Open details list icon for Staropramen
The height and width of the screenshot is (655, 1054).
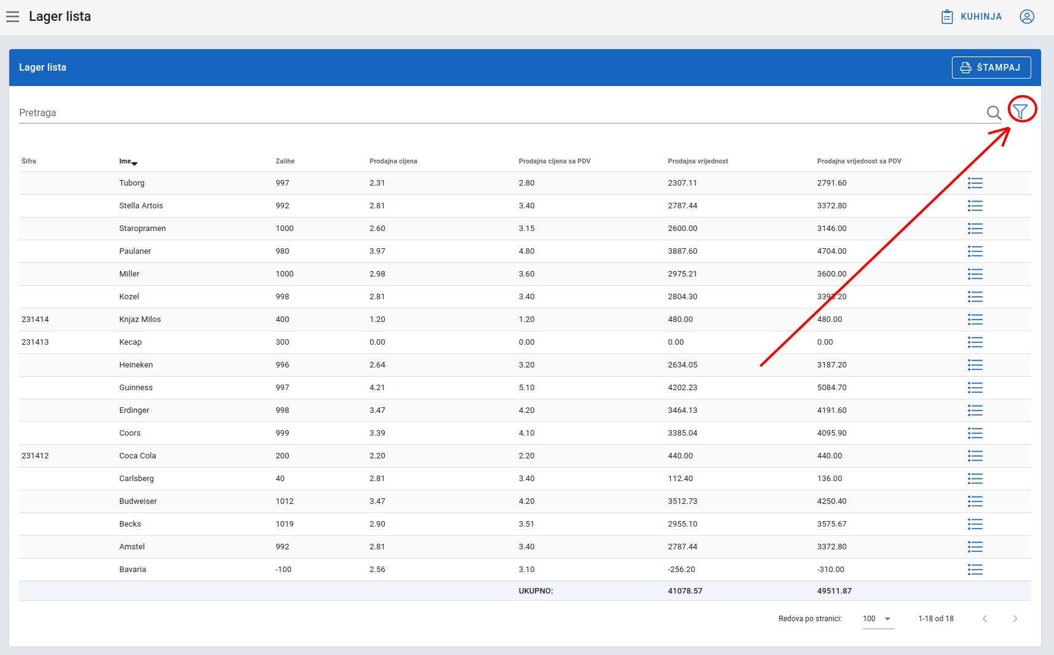pyautogui.click(x=975, y=229)
